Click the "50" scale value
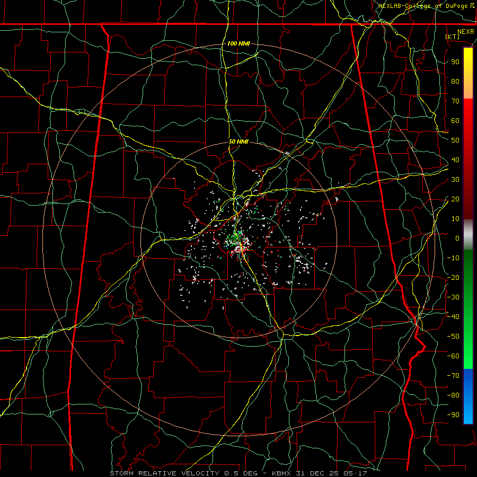This screenshot has height=477, width=477. [x=455, y=140]
